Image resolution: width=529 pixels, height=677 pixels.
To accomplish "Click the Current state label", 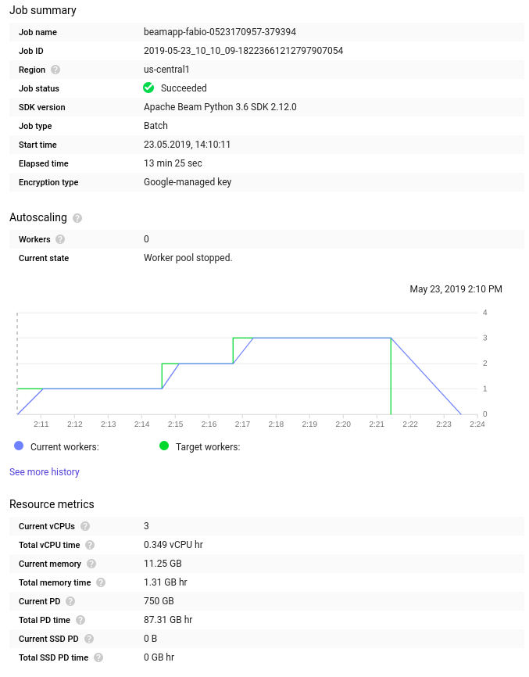I will tap(44, 258).
